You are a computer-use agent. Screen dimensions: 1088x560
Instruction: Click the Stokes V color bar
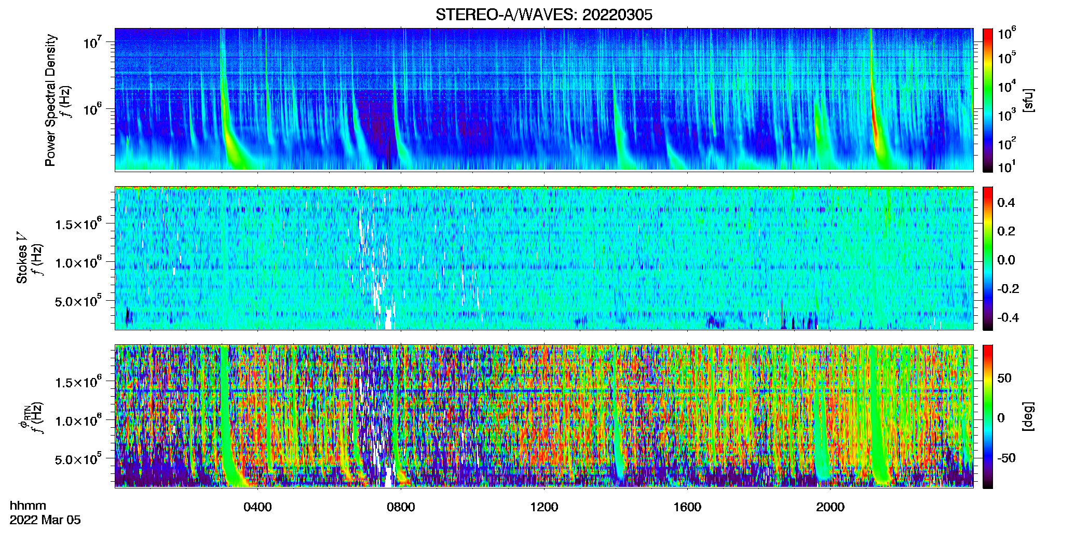click(x=987, y=258)
